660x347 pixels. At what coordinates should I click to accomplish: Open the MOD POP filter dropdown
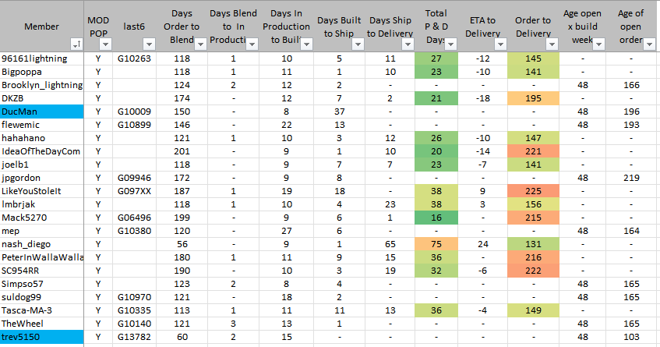pyautogui.click(x=106, y=44)
